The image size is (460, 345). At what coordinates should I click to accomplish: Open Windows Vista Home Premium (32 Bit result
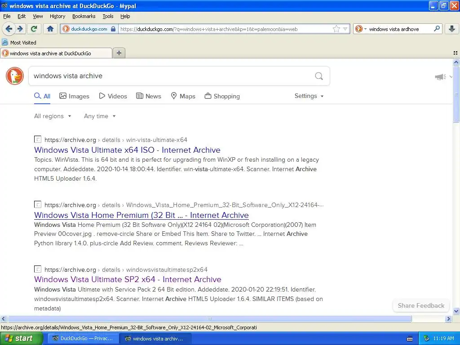tap(141, 215)
